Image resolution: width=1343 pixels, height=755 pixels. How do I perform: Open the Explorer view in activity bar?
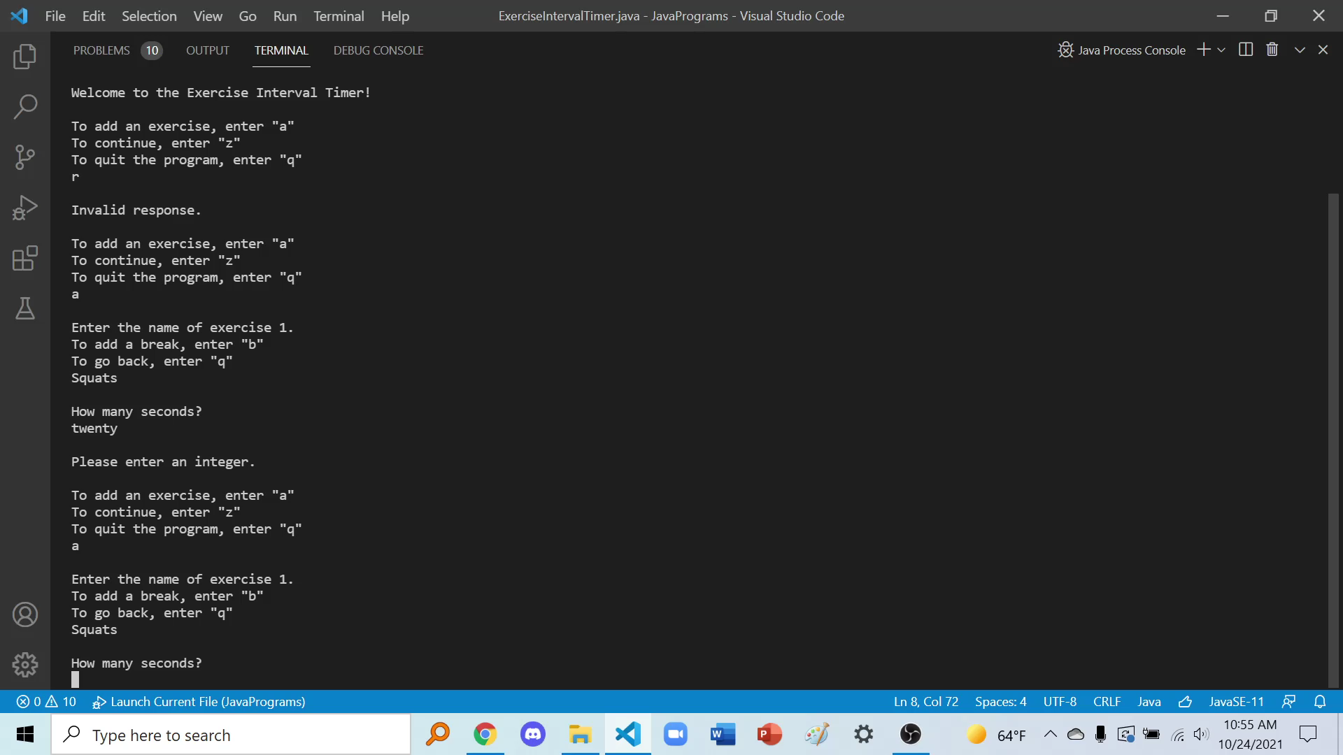point(25,57)
